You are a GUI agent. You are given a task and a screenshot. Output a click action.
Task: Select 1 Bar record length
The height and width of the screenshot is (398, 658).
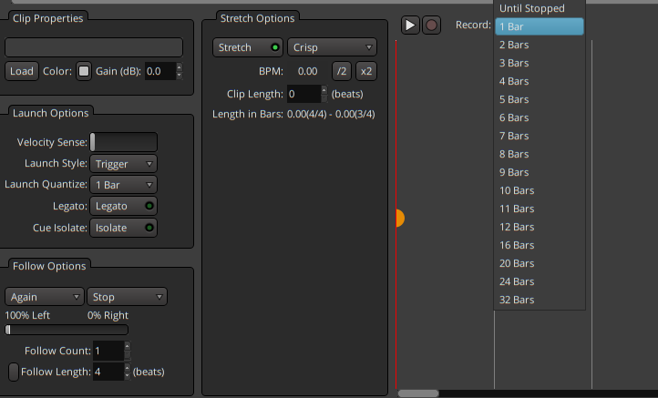coord(540,26)
